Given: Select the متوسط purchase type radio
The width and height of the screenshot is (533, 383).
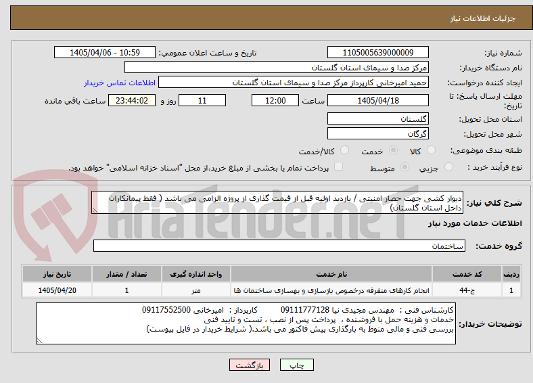Looking at the screenshot, I should 405,167.
